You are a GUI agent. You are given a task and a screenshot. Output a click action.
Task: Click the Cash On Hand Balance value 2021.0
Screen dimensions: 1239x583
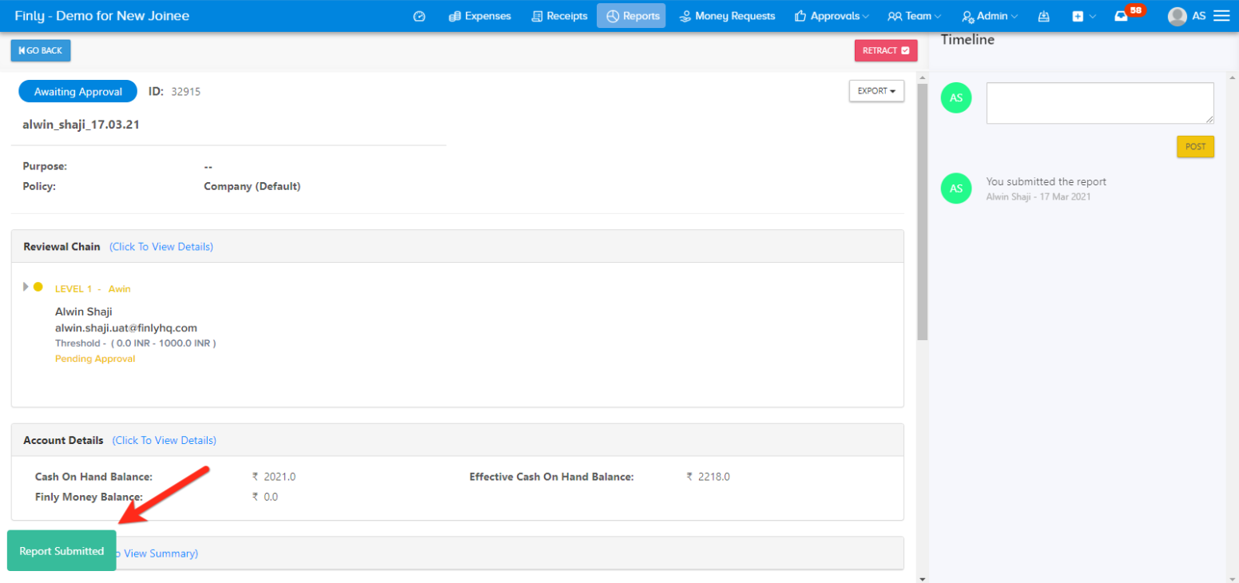274,477
